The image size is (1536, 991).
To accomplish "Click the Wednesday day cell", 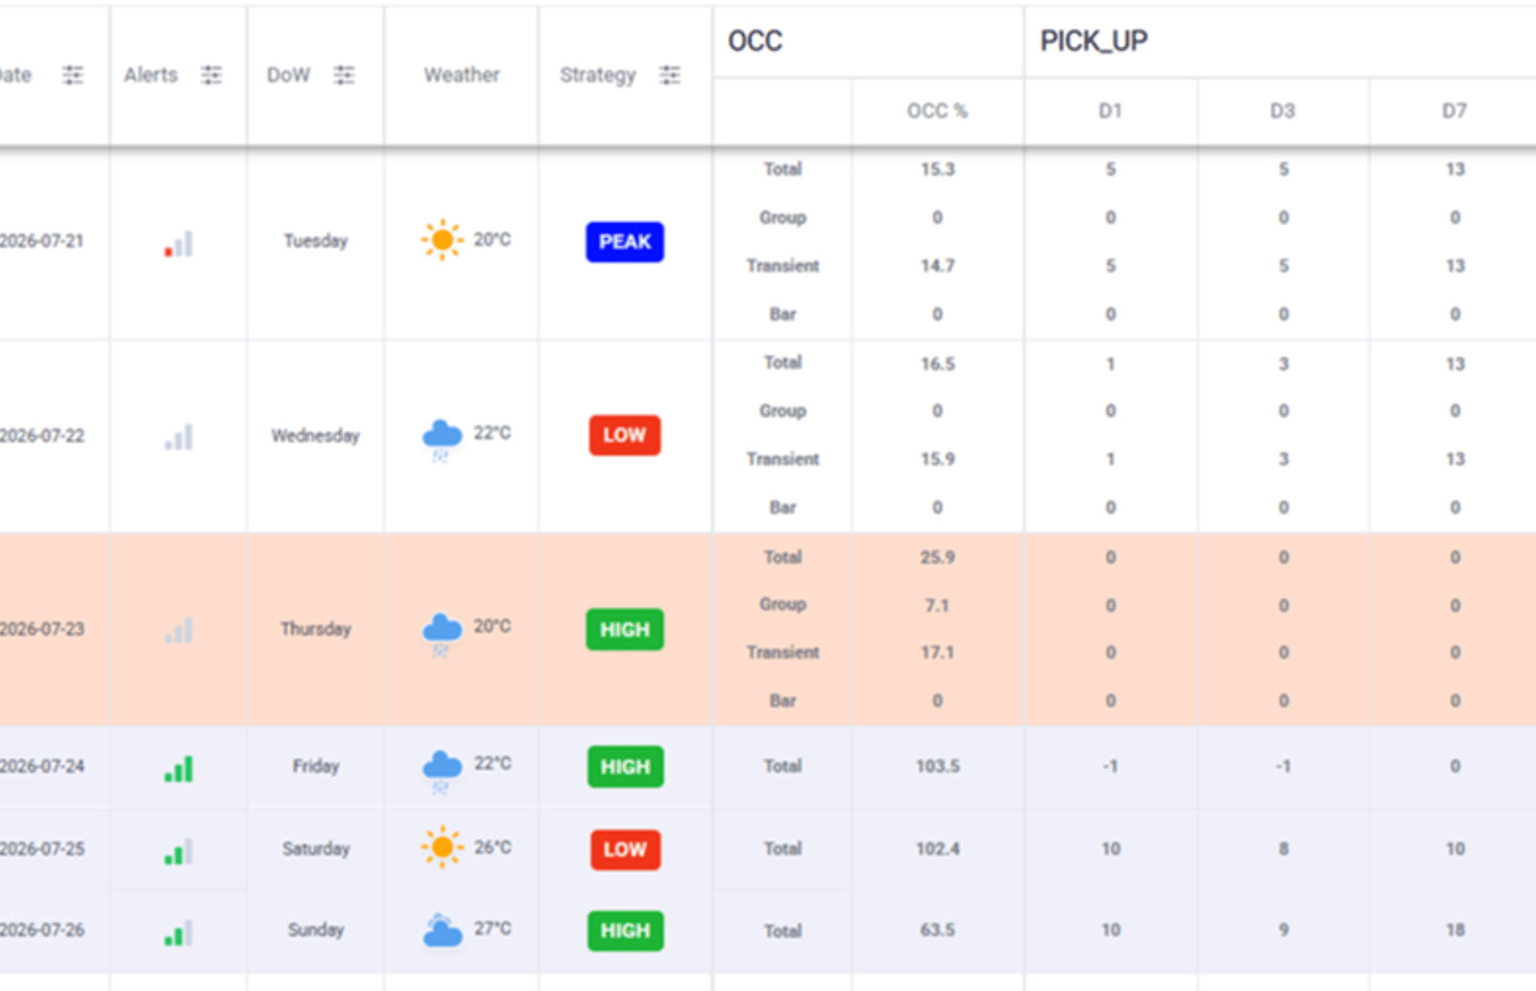I will pos(316,436).
